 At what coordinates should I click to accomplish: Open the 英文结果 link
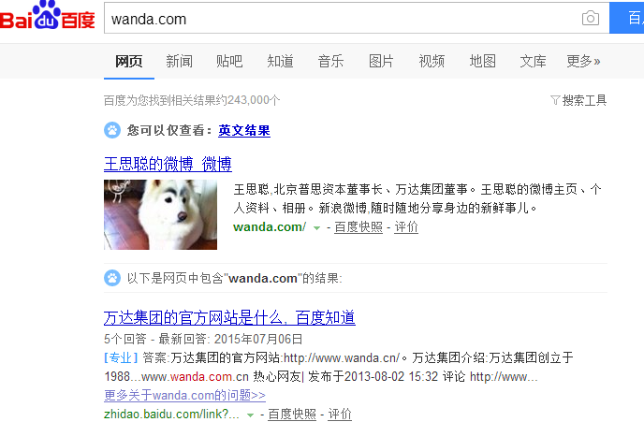tap(244, 131)
